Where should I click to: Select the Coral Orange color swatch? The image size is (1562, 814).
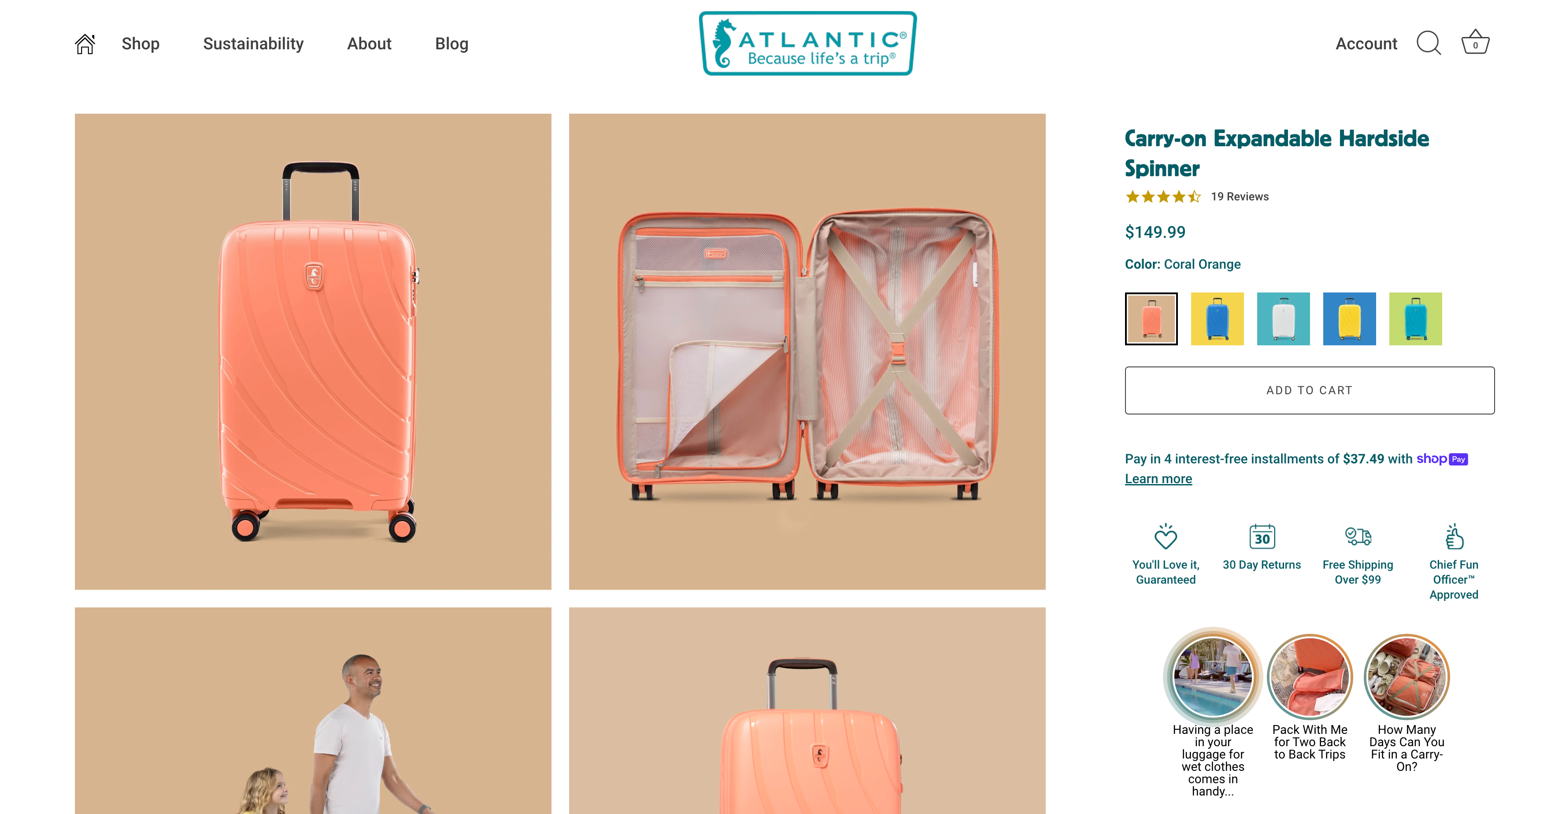pos(1151,319)
